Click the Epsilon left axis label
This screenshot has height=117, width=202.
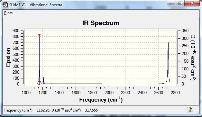(8, 57)
